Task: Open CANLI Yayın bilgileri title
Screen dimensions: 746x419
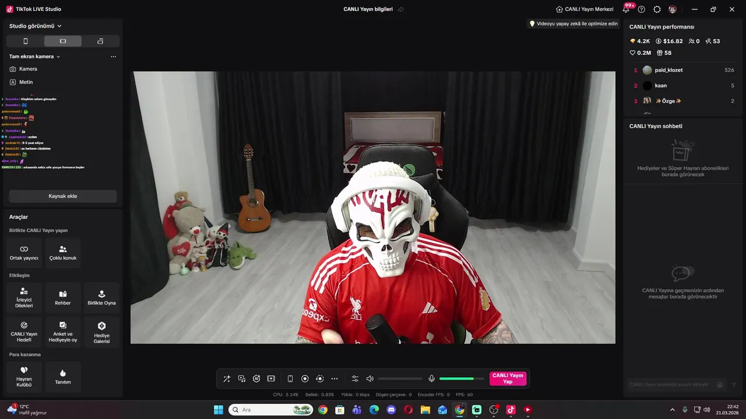Action: point(368,9)
